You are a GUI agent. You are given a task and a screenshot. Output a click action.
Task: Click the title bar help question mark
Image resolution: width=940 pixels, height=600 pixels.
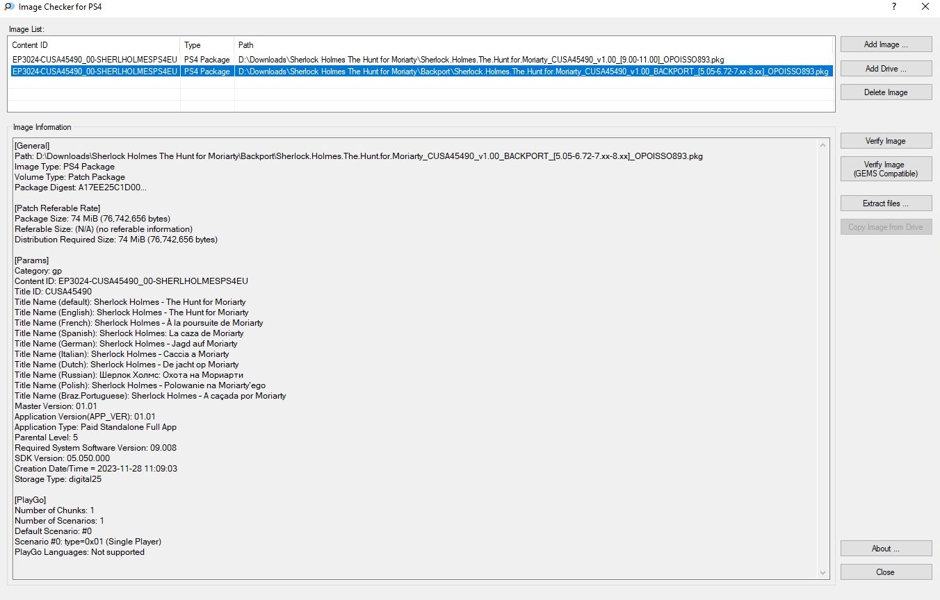click(894, 6)
